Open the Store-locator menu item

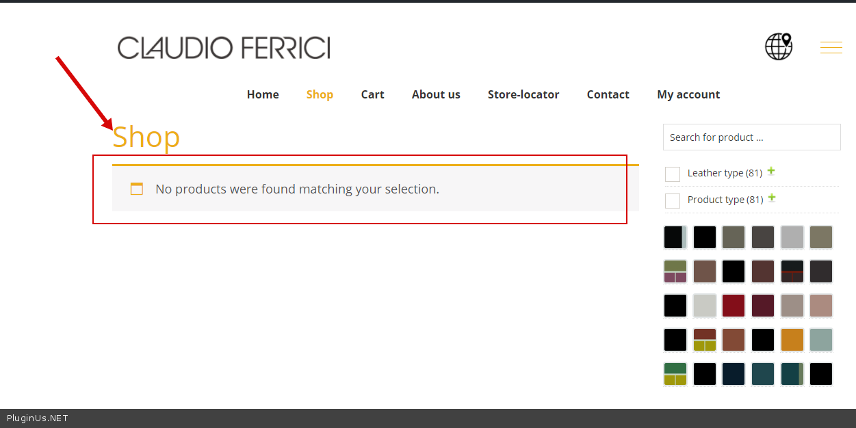click(x=523, y=94)
